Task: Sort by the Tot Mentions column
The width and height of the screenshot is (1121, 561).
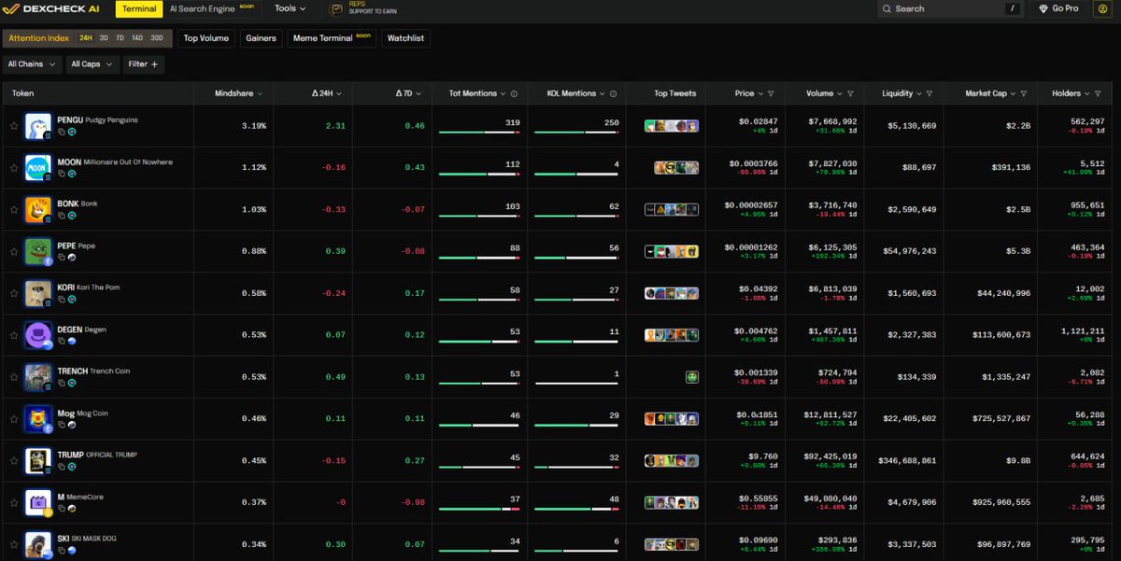Action: coord(477,93)
